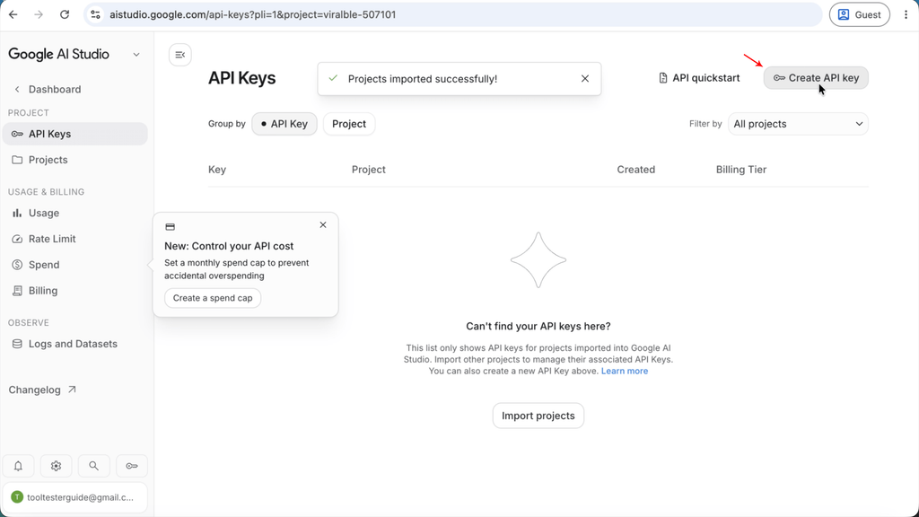Viewport: 919px width, 517px height.
Task: Group by Project option
Action: click(349, 124)
